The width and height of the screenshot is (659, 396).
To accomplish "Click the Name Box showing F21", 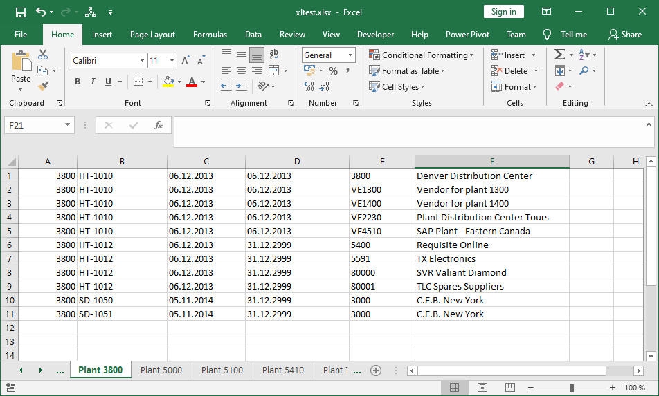I will [x=33, y=125].
